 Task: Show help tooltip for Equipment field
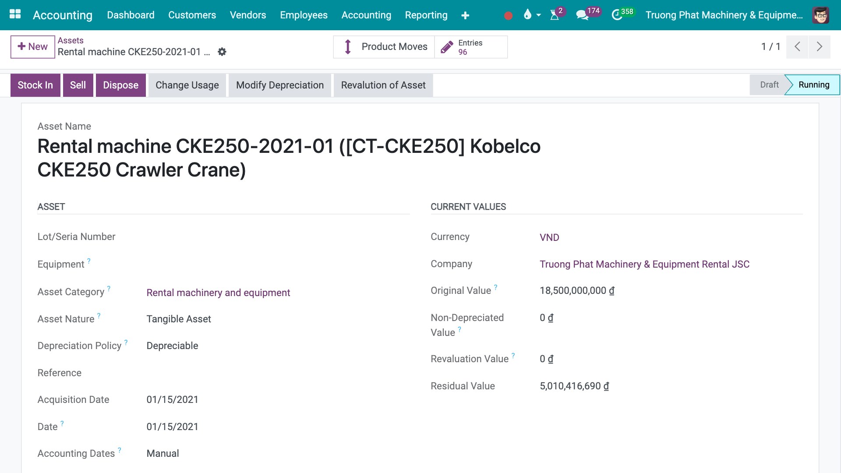tap(89, 261)
